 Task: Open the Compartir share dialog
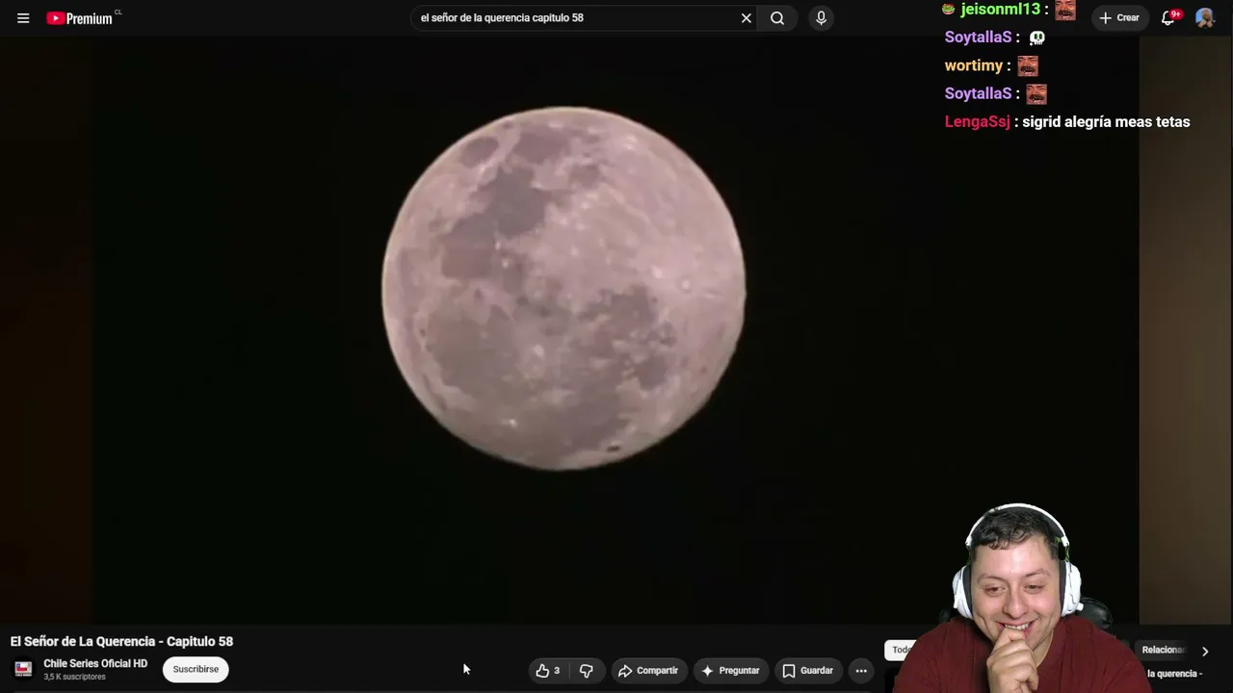click(648, 671)
